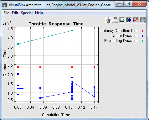Minimize the VisualSim Architect window
Viewport: 149px width, 120px height.
[x=119, y=4]
